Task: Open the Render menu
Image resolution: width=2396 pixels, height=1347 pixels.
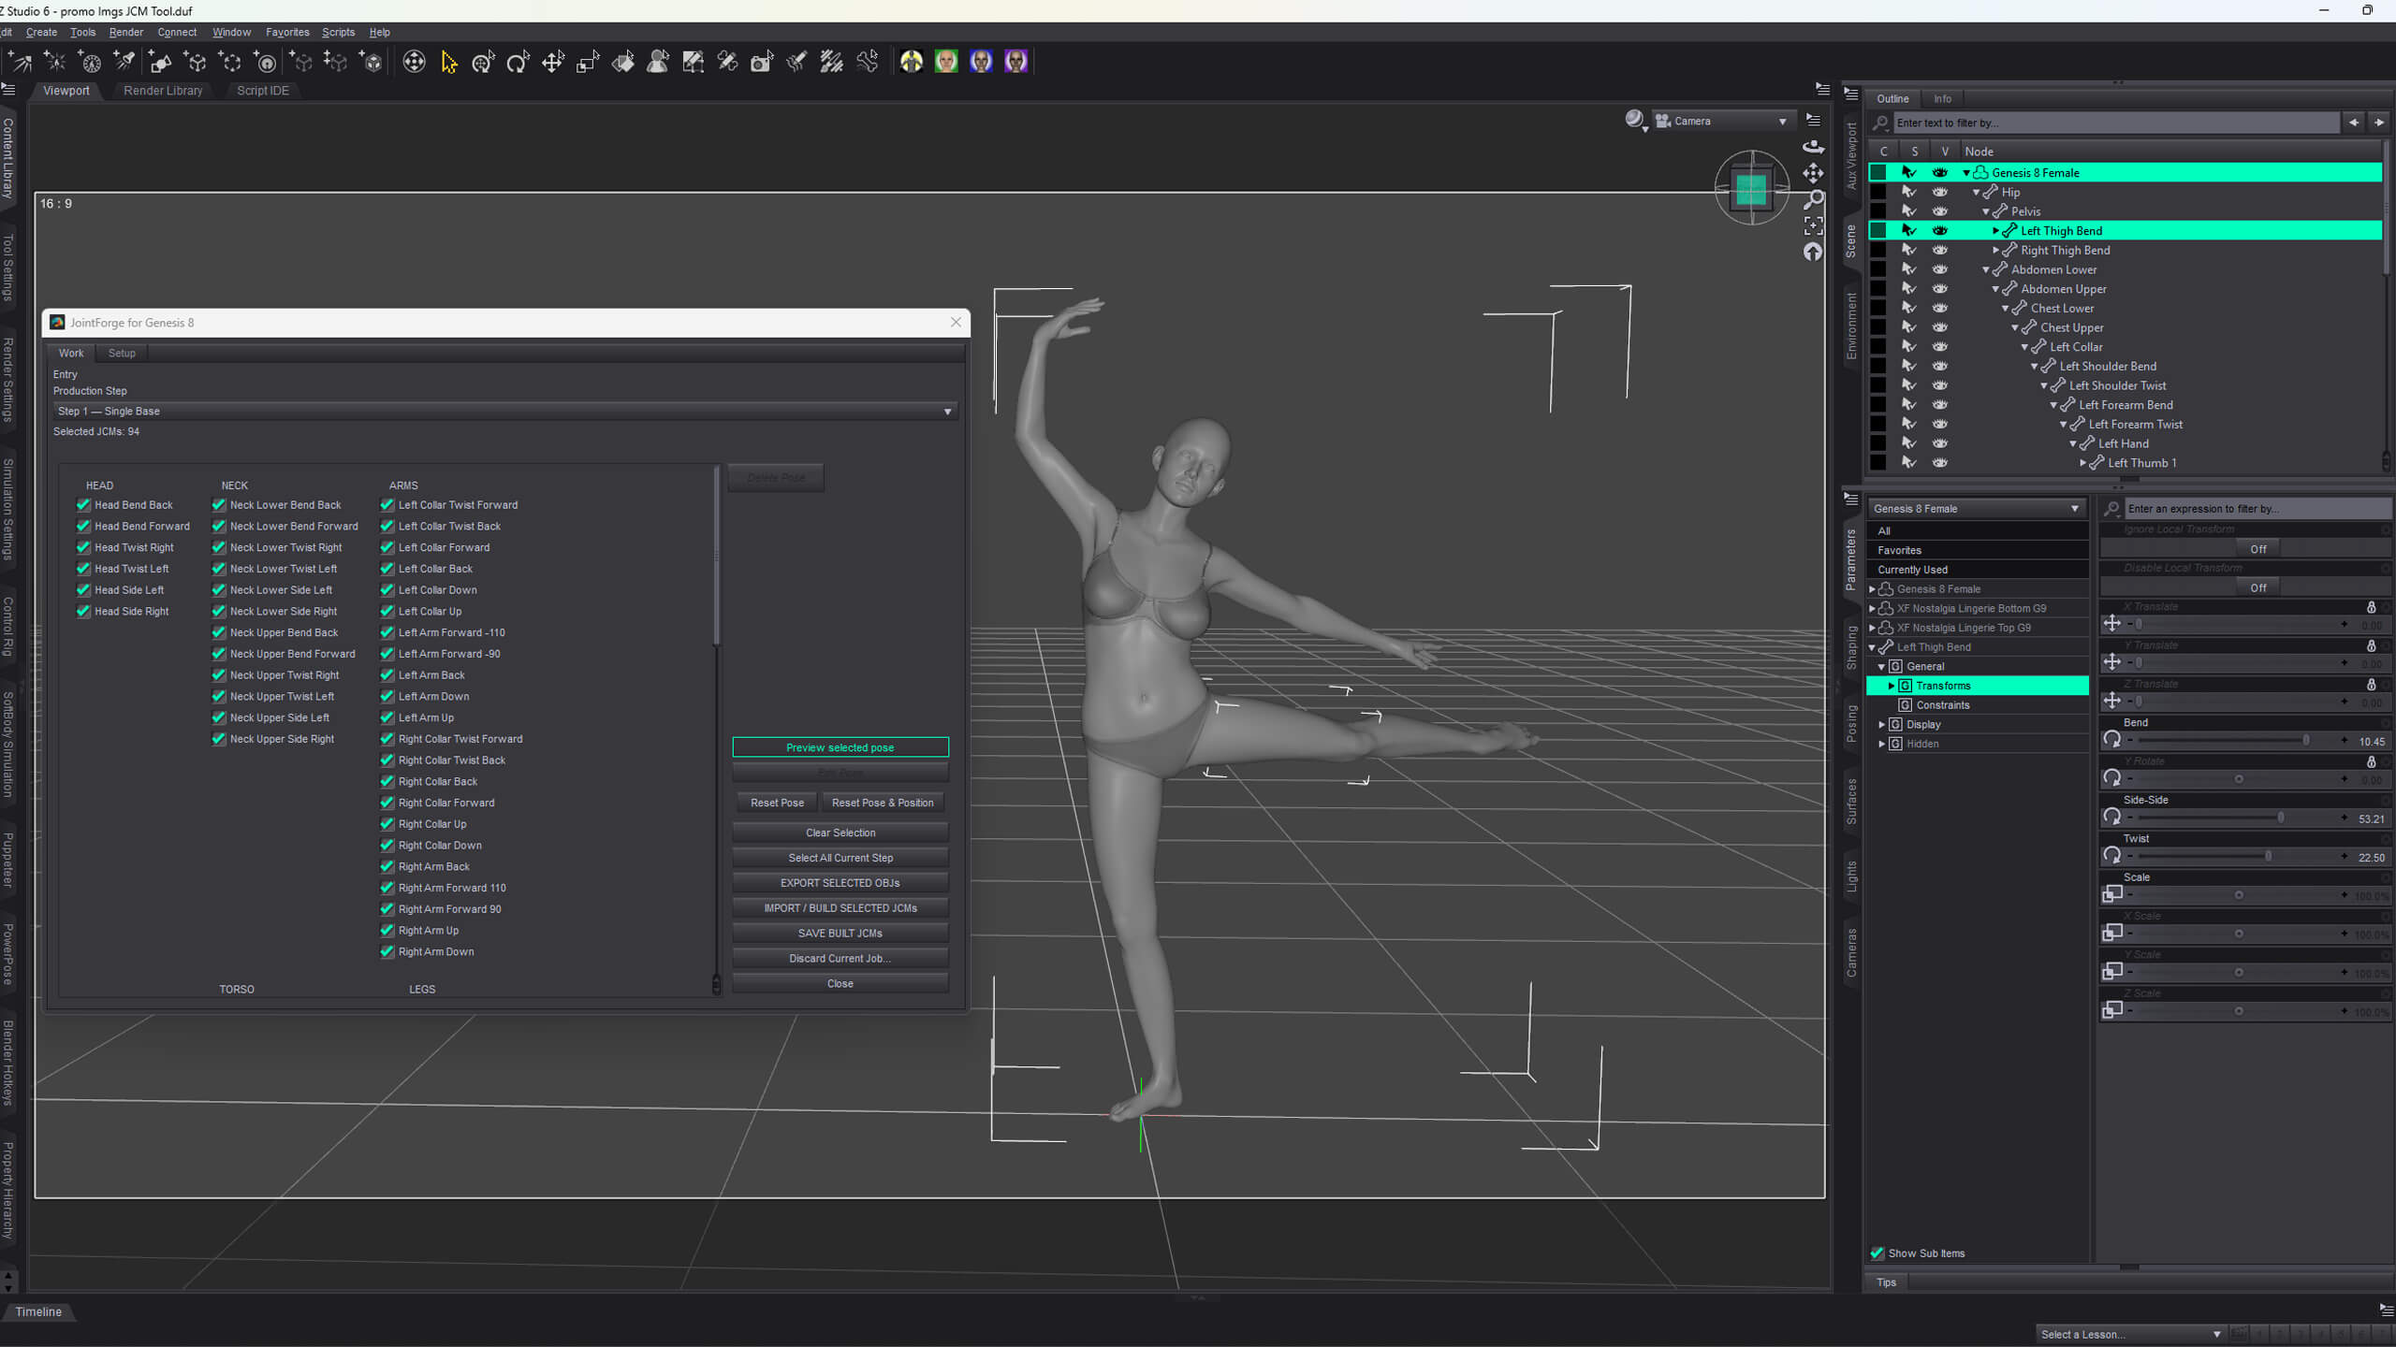Action: pyautogui.click(x=125, y=32)
